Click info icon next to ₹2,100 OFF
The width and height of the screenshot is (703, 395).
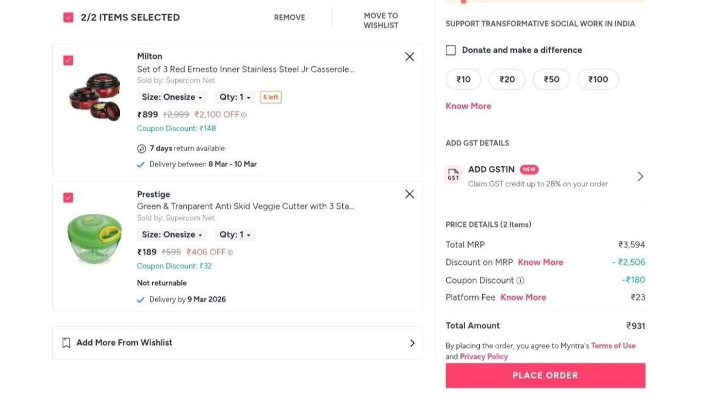pos(244,115)
